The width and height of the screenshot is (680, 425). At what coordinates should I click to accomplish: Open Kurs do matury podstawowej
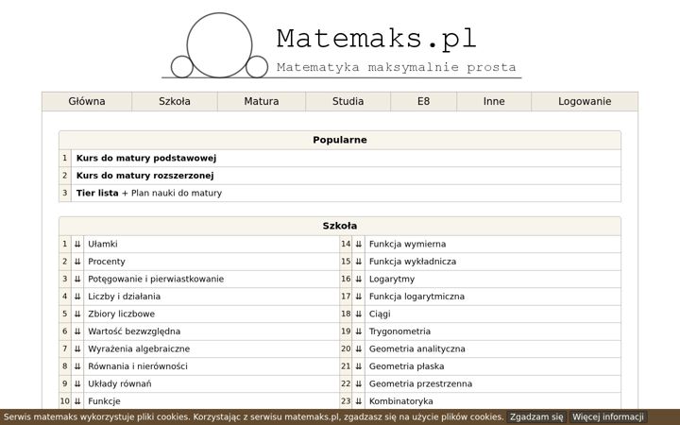(146, 159)
